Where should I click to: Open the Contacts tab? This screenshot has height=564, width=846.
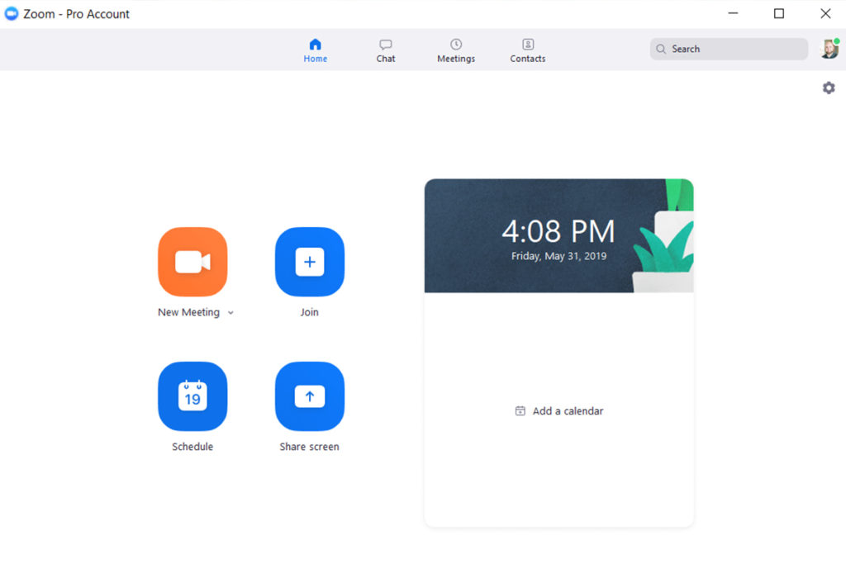[x=528, y=50]
